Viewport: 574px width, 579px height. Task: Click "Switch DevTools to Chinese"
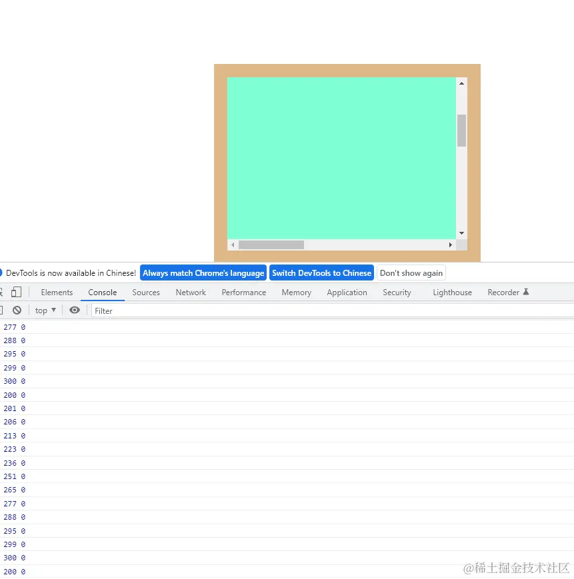click(321, 273)
